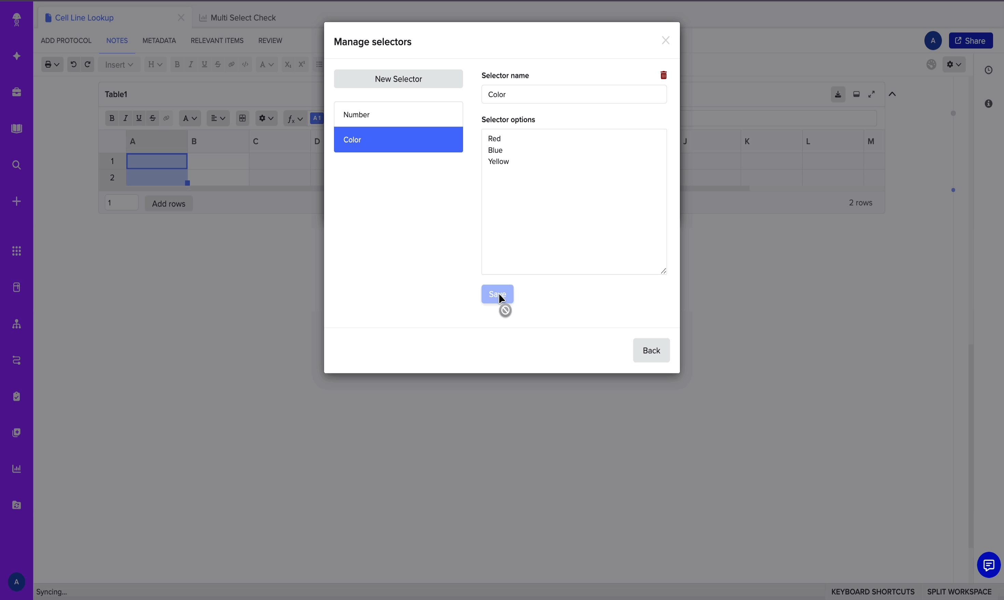This screenshot has width=1004, height=600.
Task: Undo the last change
Action: pos(73,64)
